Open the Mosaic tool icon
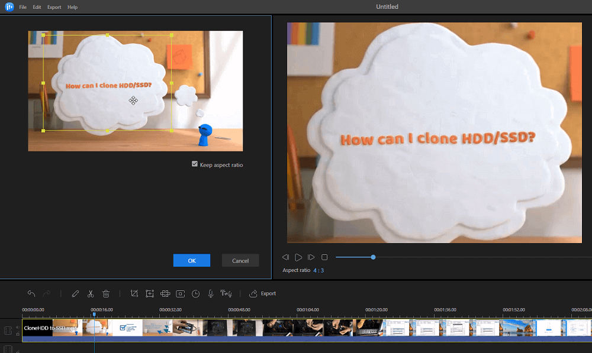This screenshot has height=353, width=592. point(165,293)
